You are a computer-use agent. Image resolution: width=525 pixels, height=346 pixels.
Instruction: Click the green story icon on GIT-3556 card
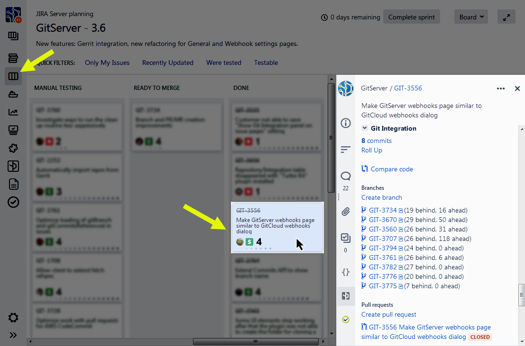pos(249,242)
